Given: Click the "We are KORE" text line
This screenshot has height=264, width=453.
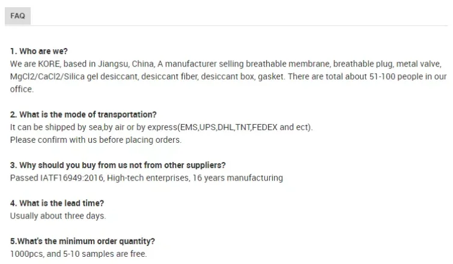Looking at the screenshot, I should tap(226, 64).
